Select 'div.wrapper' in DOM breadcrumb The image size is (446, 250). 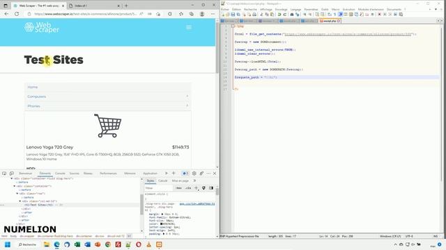point(27,236)
